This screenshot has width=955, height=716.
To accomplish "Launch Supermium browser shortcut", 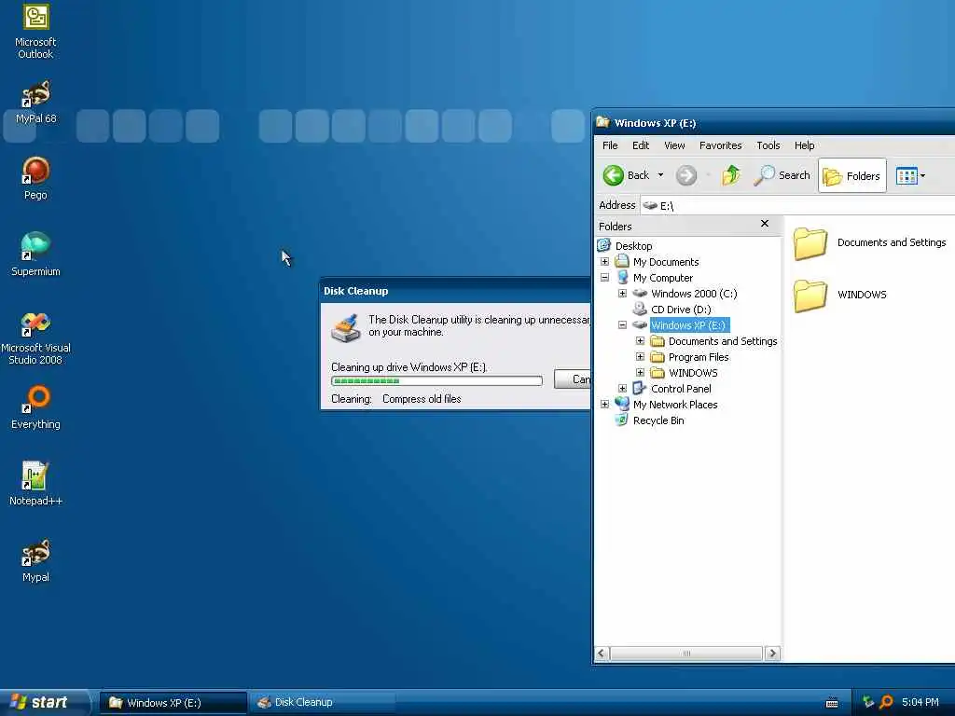I will click(x=35, y=254).
